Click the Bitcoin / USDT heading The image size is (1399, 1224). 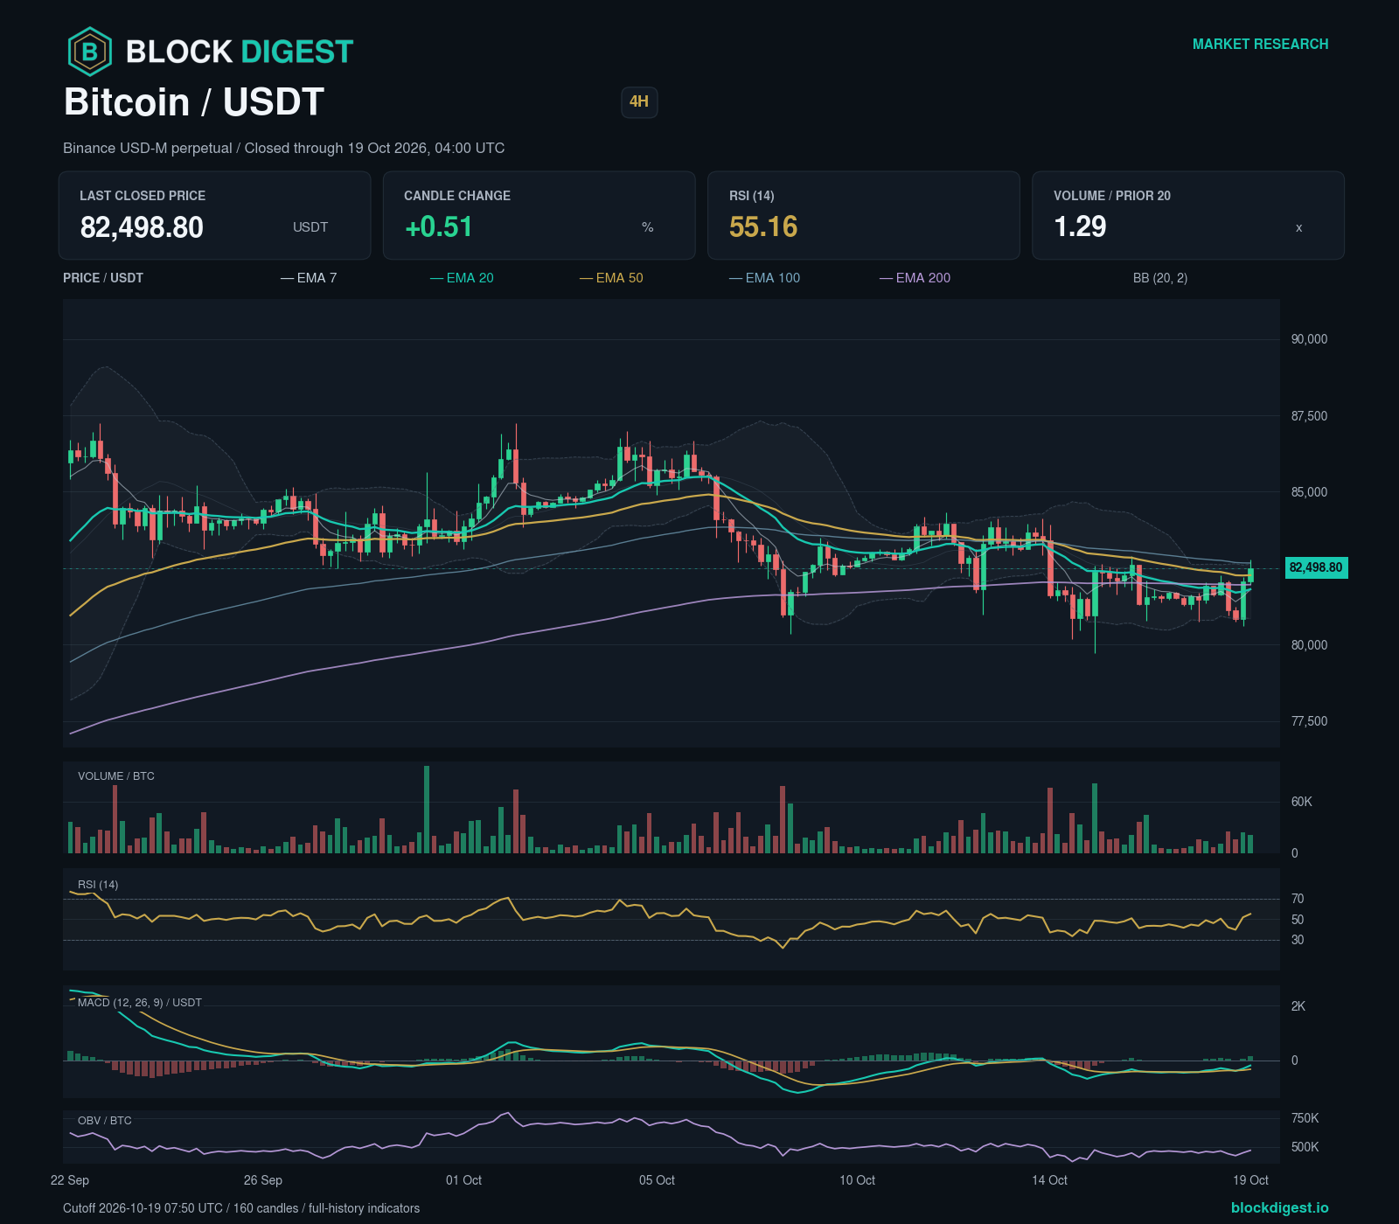194,102
